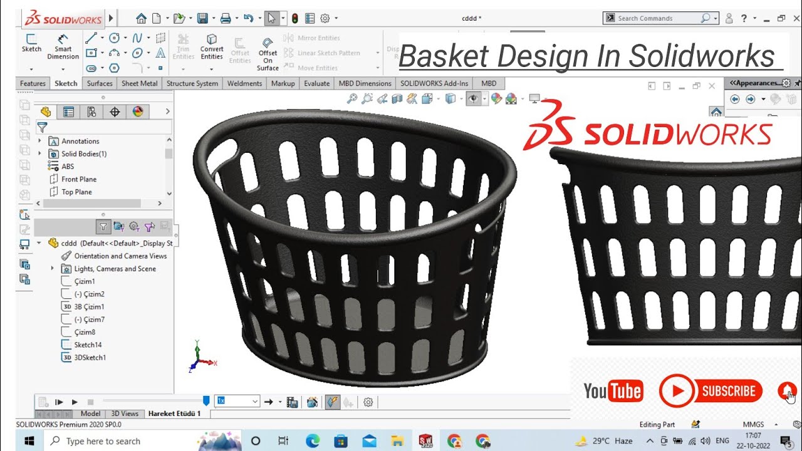This screenshot has width=802, height=451.
Task: Open the Sketch button dropdown arrow
Action: point(31,68)
